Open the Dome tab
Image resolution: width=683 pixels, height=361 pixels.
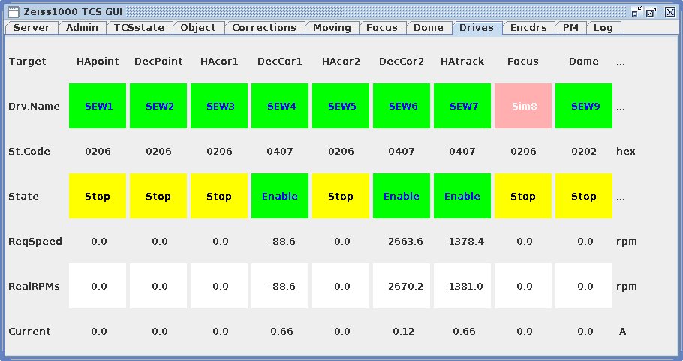tap(429, 28)
